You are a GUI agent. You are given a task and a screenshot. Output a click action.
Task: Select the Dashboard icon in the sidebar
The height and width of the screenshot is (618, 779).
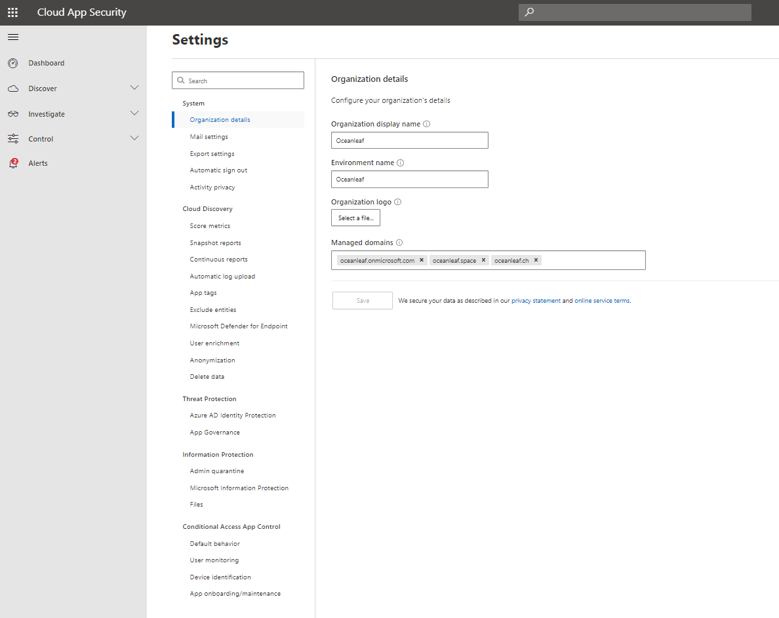[x=12, y=63]
